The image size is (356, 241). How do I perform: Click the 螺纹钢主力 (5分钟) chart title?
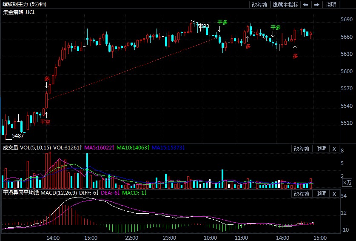25,4
